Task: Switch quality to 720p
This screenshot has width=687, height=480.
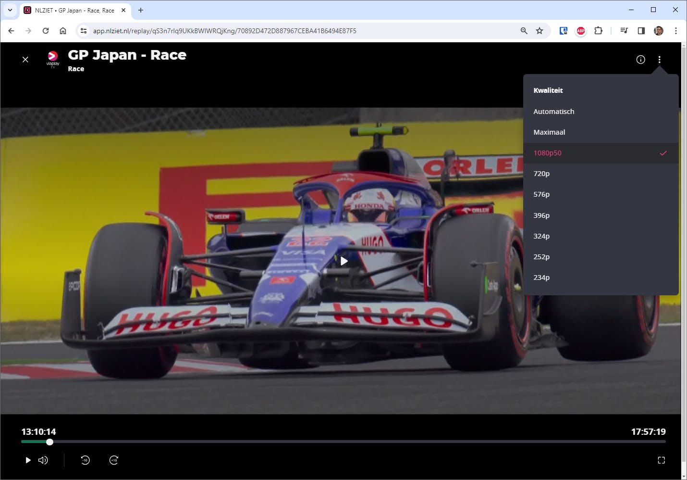Action: click(x=601, y=174)
